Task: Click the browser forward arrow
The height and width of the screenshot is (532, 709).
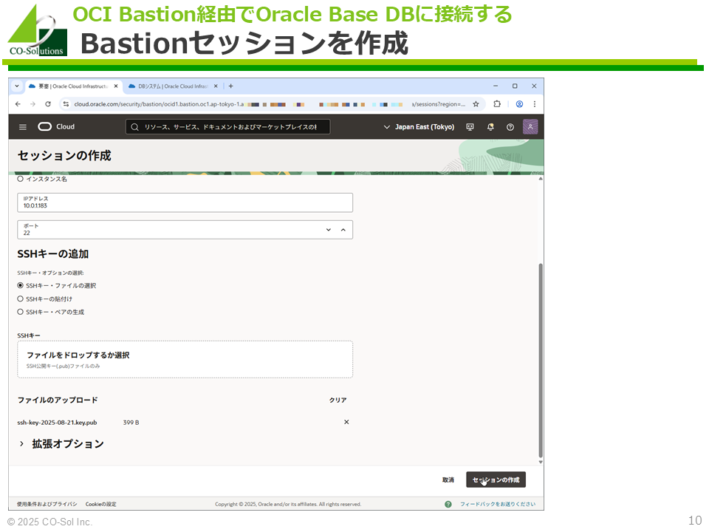Action: 32,104
